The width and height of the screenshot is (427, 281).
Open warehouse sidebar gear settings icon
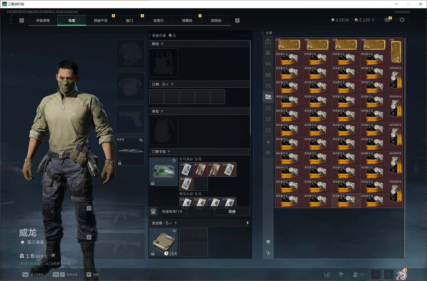tap(268, 153)
